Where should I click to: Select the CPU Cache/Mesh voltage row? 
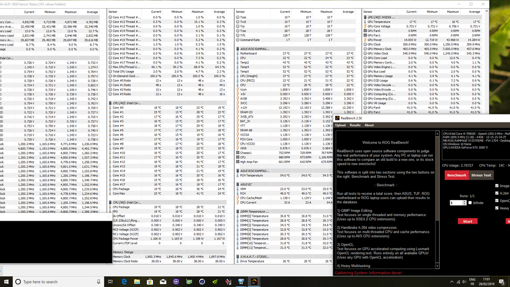tap(284, 198)
